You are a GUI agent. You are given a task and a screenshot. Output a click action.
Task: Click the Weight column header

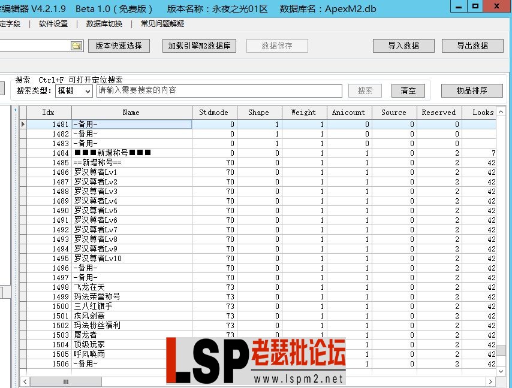tap(304, 113)
